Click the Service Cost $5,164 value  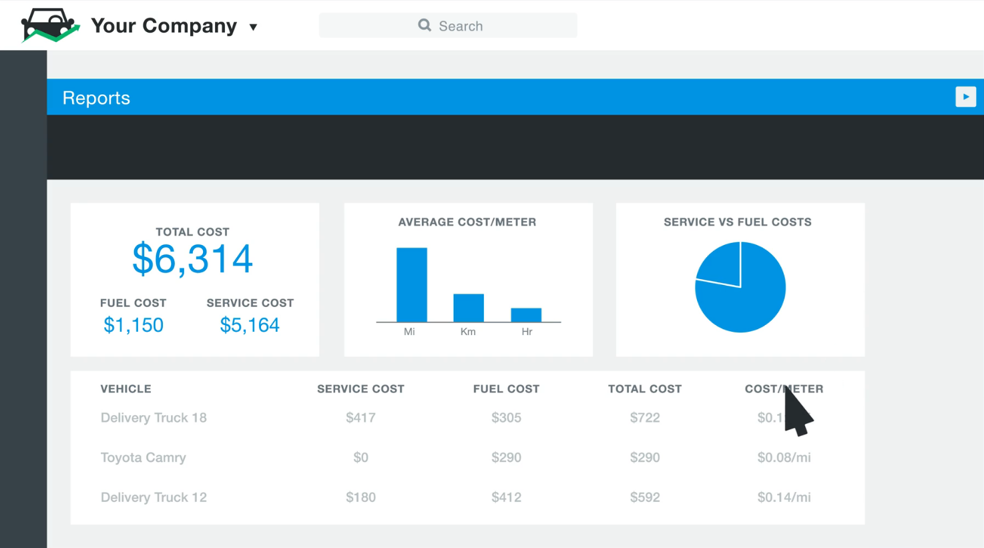(x=250, y=325)
